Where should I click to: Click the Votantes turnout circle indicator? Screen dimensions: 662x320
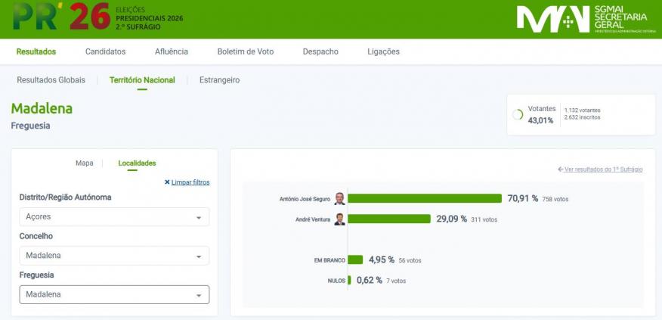(x=517, y=114)
